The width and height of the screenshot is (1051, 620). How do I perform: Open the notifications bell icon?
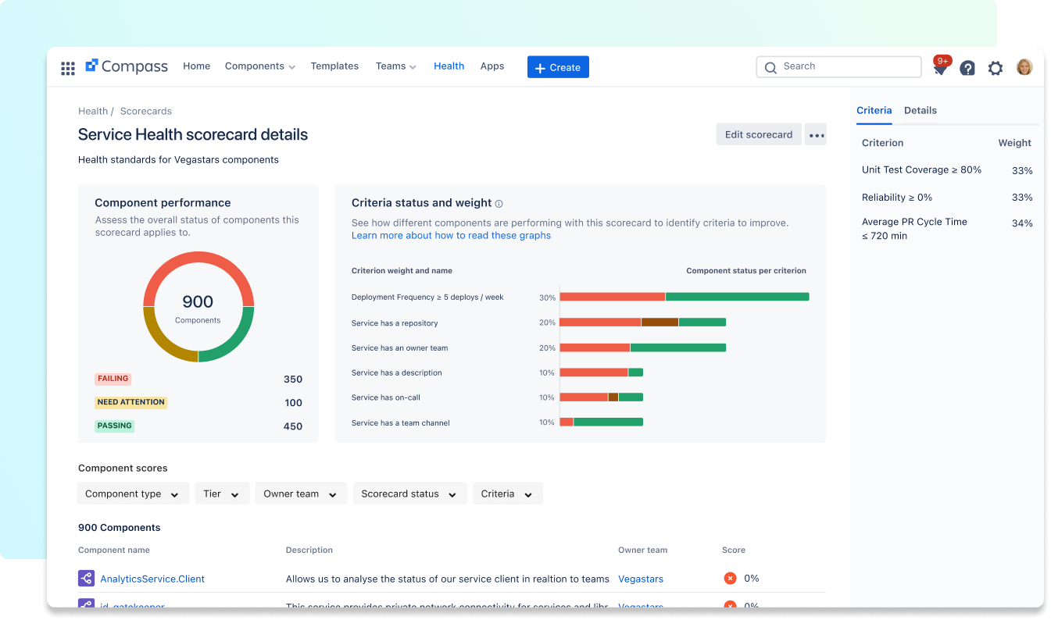[x=941, y=69]
